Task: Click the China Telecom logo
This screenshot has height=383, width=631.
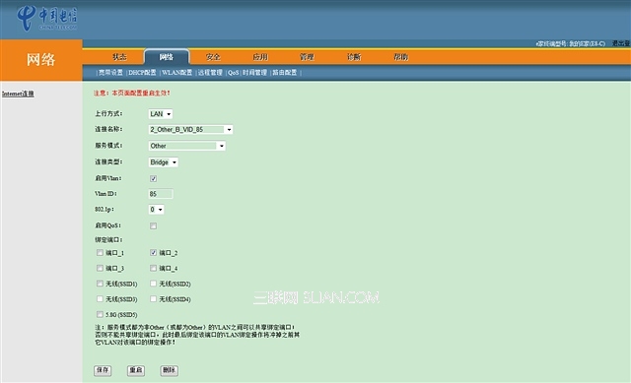Action: click(x=47, y=19)
